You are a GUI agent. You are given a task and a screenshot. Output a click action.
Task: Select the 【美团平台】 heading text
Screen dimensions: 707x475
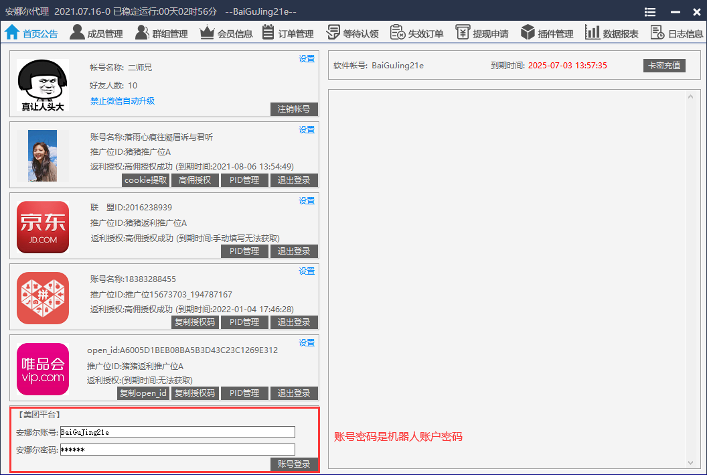[40, 415]
